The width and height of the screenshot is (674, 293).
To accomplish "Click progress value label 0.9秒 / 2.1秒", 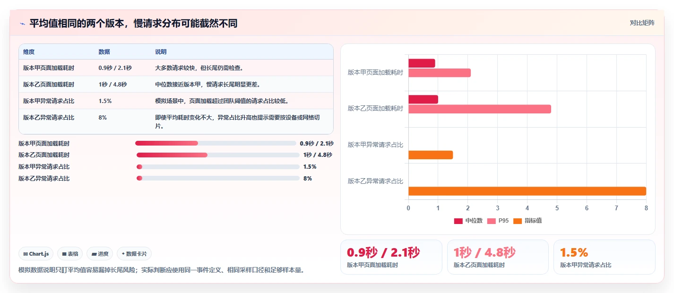I will (317, 143).
